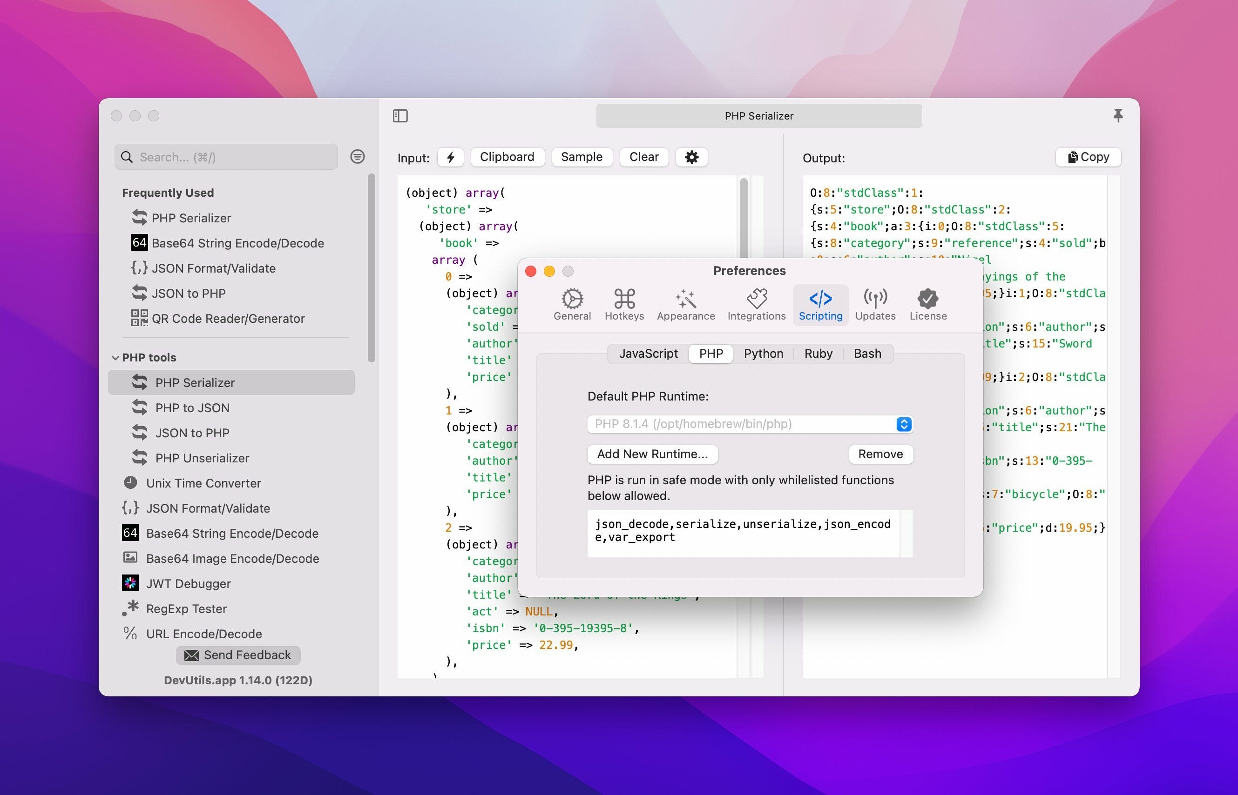Open QR Code Reader/Generator tool
This screenshot has width=1238, height=795.
[218, 319]
